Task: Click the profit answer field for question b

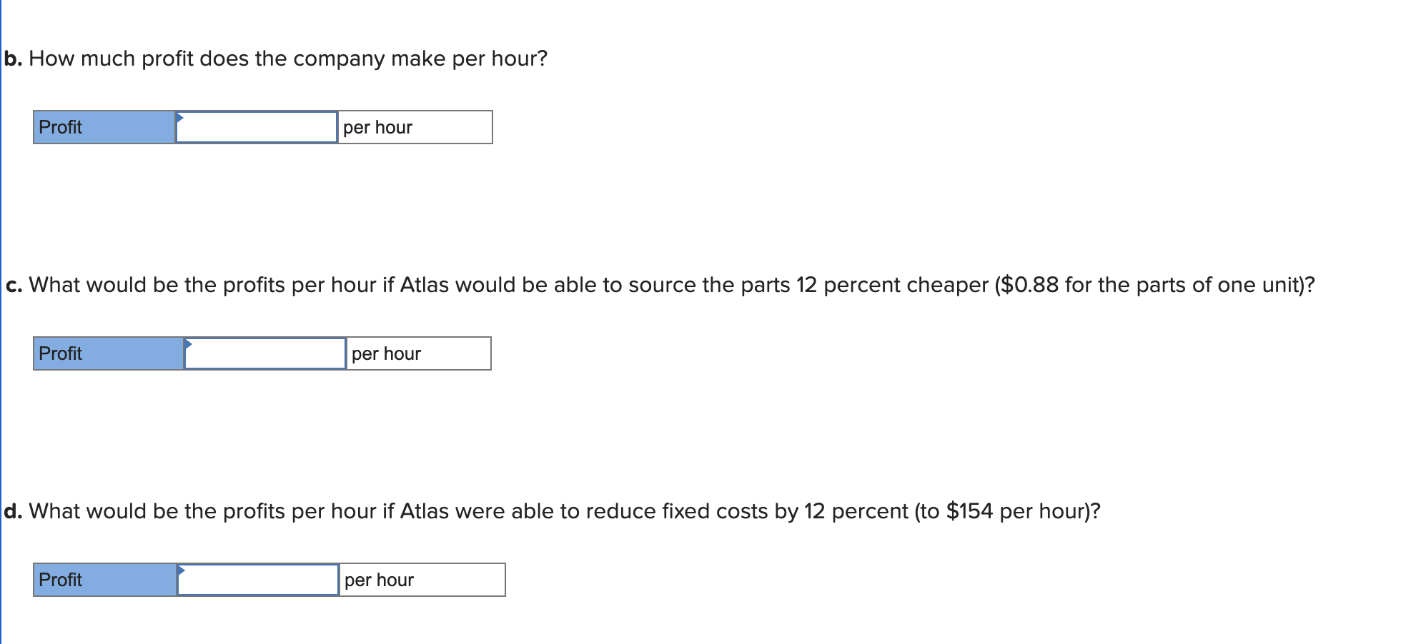Action: coord(257,127)
